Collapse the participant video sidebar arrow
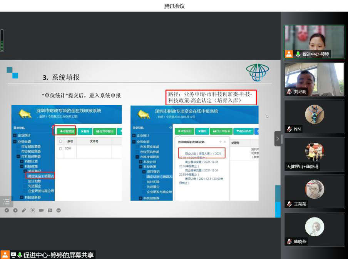348x259 pixels. (278, 138)
